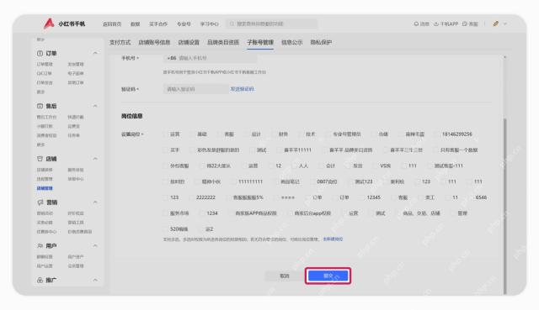The width and height of the screenshot is (539, 310).
Task: Check the 技术 role checkbox
Action: pyautogui.click(x=302, y=134)
